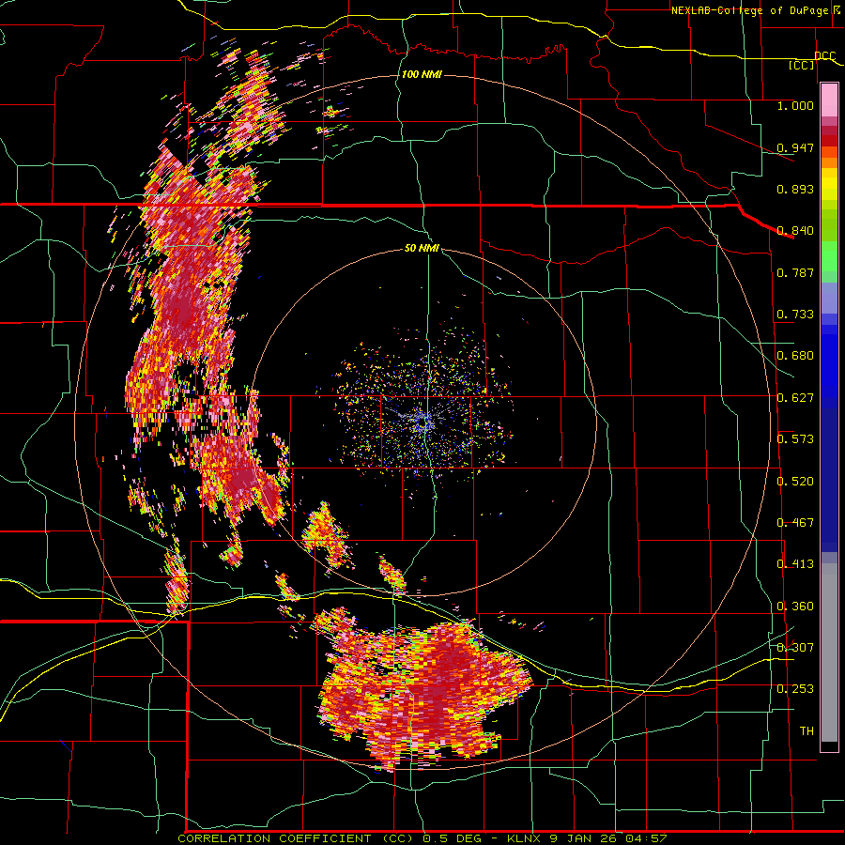Screen dimensions: 845x845
Task: Click the gray segment of the color bar
Action: pos(829,653)
